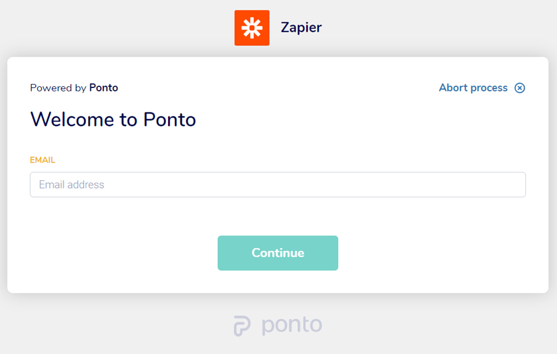The width and height of the screenshot is (557, 354).
Task: Click the right end of the email field
Action: [x=514, y=185]
